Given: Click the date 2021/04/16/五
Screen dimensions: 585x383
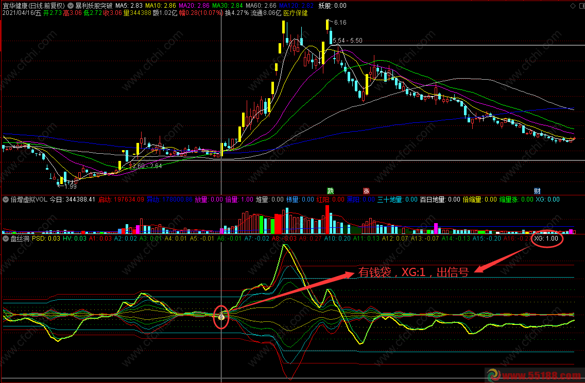Looking at the screenshot, I should pyautogui.click(x=22, y=13).
